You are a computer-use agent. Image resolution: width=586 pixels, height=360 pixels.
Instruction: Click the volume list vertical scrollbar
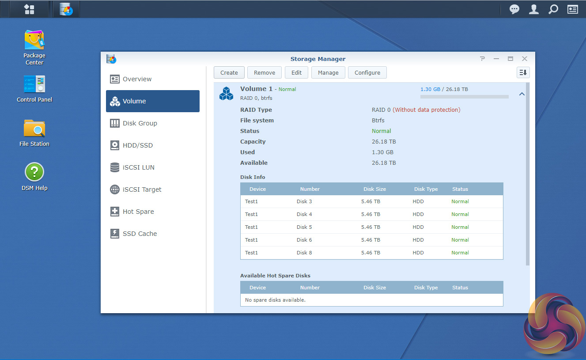(x=527, y=174)
